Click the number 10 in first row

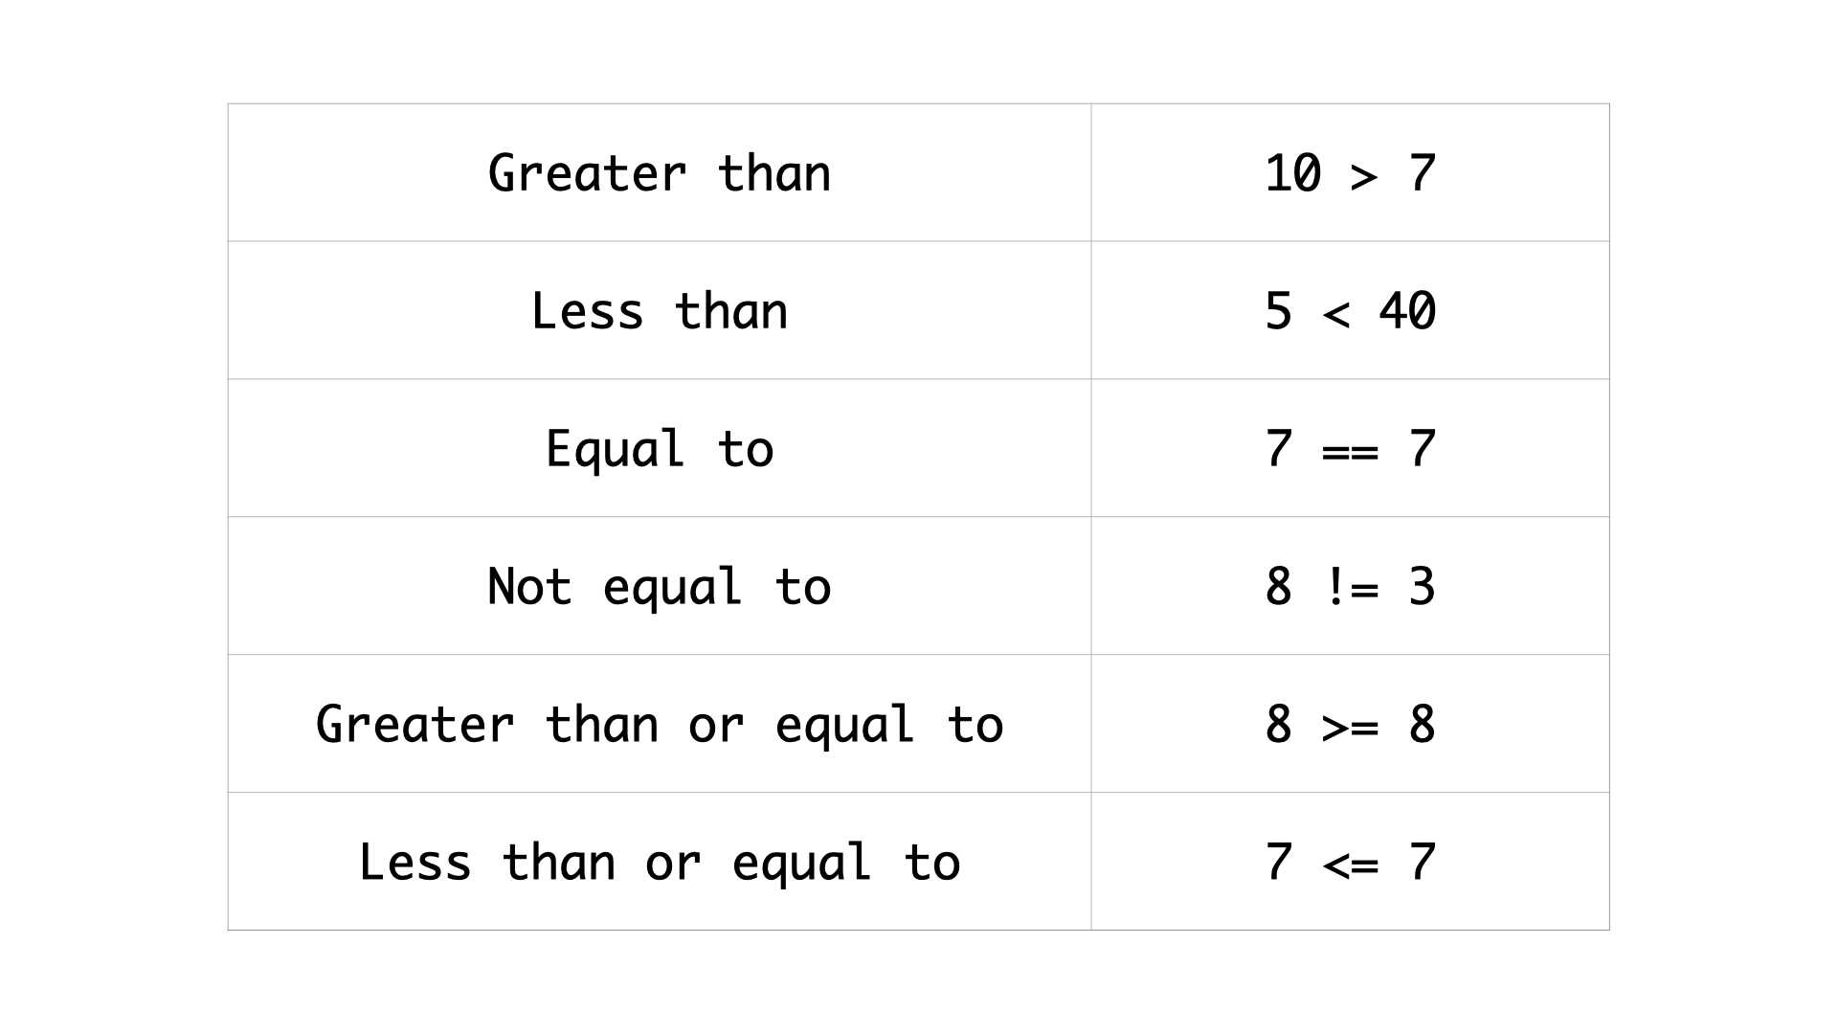[1293, 173]
